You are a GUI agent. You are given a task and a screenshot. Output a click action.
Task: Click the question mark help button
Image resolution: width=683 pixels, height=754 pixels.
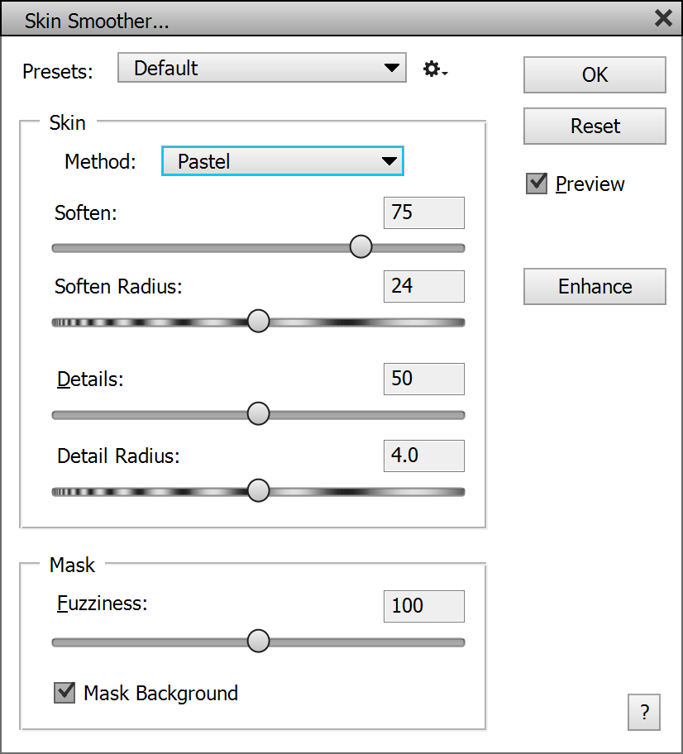pyautogui.click(x=644, y=712)
